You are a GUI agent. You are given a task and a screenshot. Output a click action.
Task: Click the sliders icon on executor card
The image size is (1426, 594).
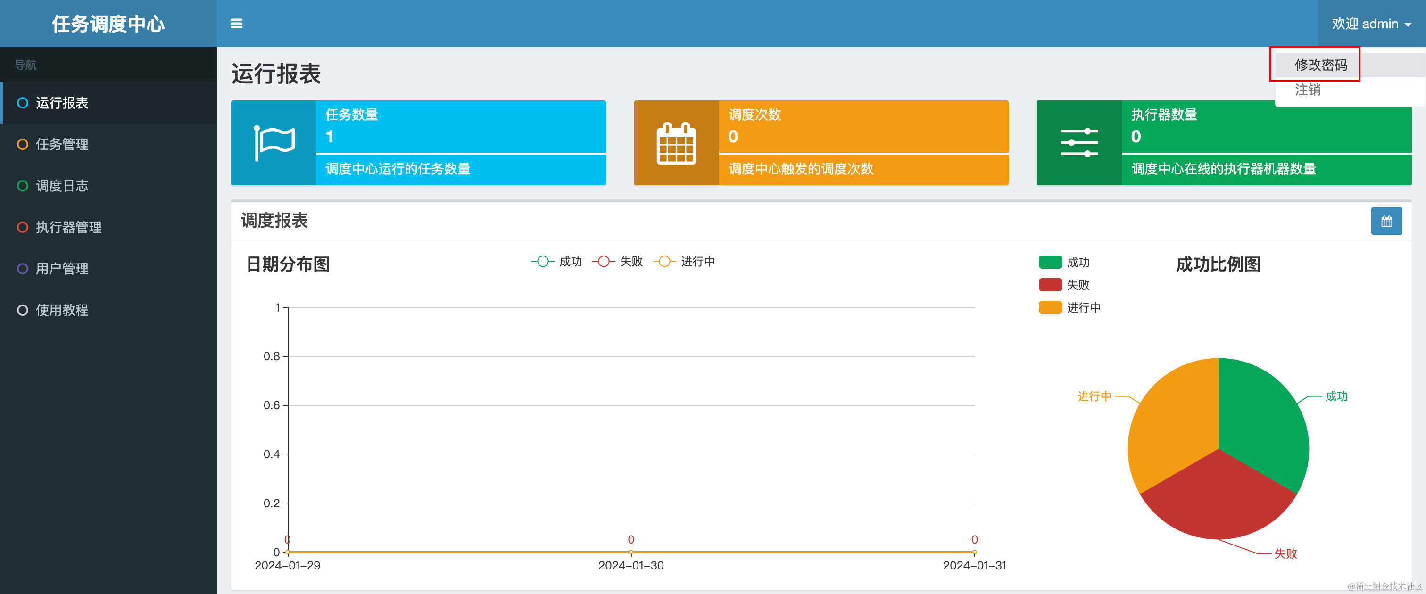(x=1079, y=143)
